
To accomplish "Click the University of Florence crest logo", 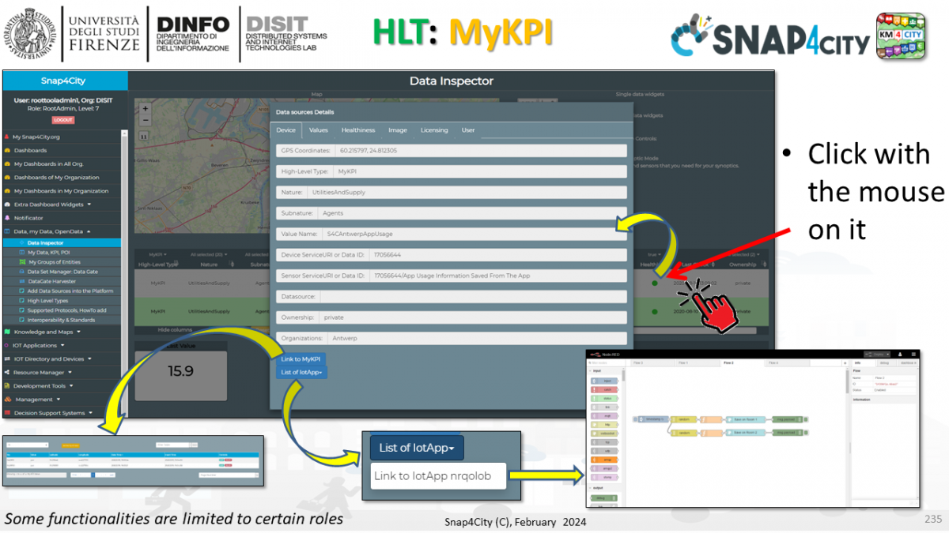I will click(x=31, y=34).
